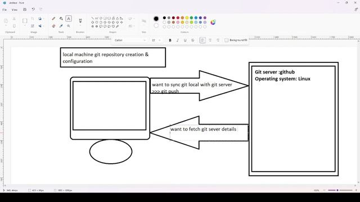Select the Color picker eyedropper tool
360x202 pixels.
tap(61, 26)
